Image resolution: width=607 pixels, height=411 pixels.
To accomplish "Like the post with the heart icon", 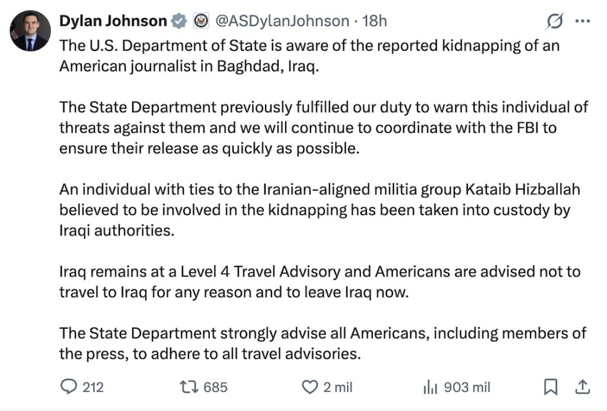I will coord(309,386).
